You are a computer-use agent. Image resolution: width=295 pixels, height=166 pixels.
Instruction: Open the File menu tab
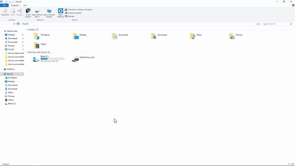4,5
